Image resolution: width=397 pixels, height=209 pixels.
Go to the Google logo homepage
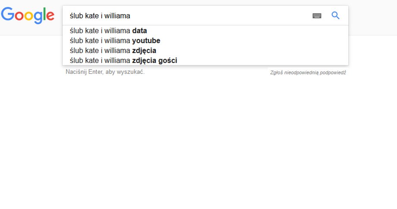(28, 16)
